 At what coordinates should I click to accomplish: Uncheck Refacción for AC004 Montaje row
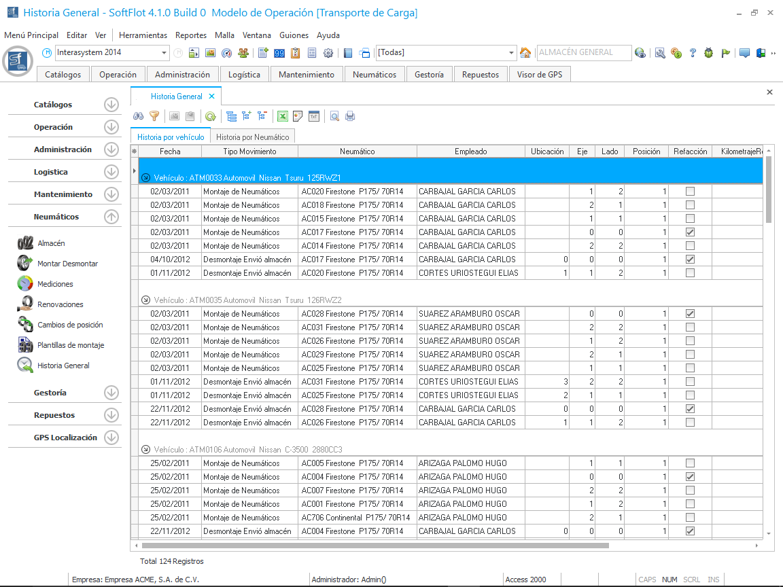[x=690, y=477]
